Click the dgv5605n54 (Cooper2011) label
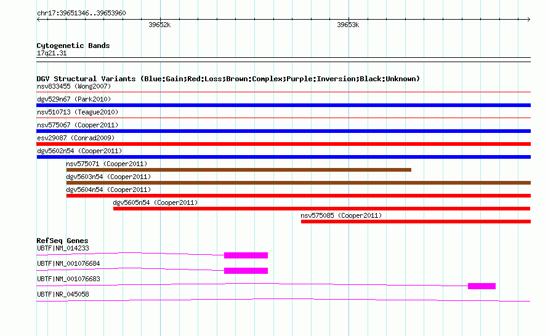This screenshot has height=336, width=548. 155,202
